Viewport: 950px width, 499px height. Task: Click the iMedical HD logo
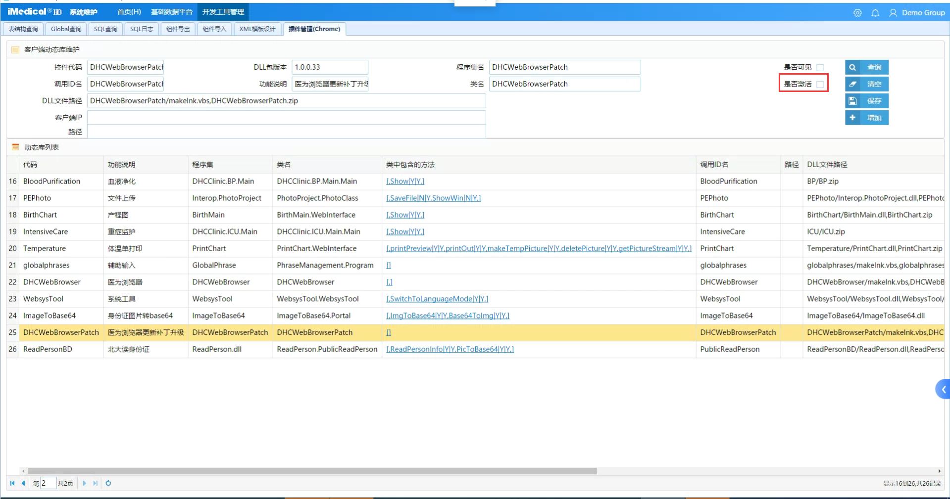pos(34,12)
